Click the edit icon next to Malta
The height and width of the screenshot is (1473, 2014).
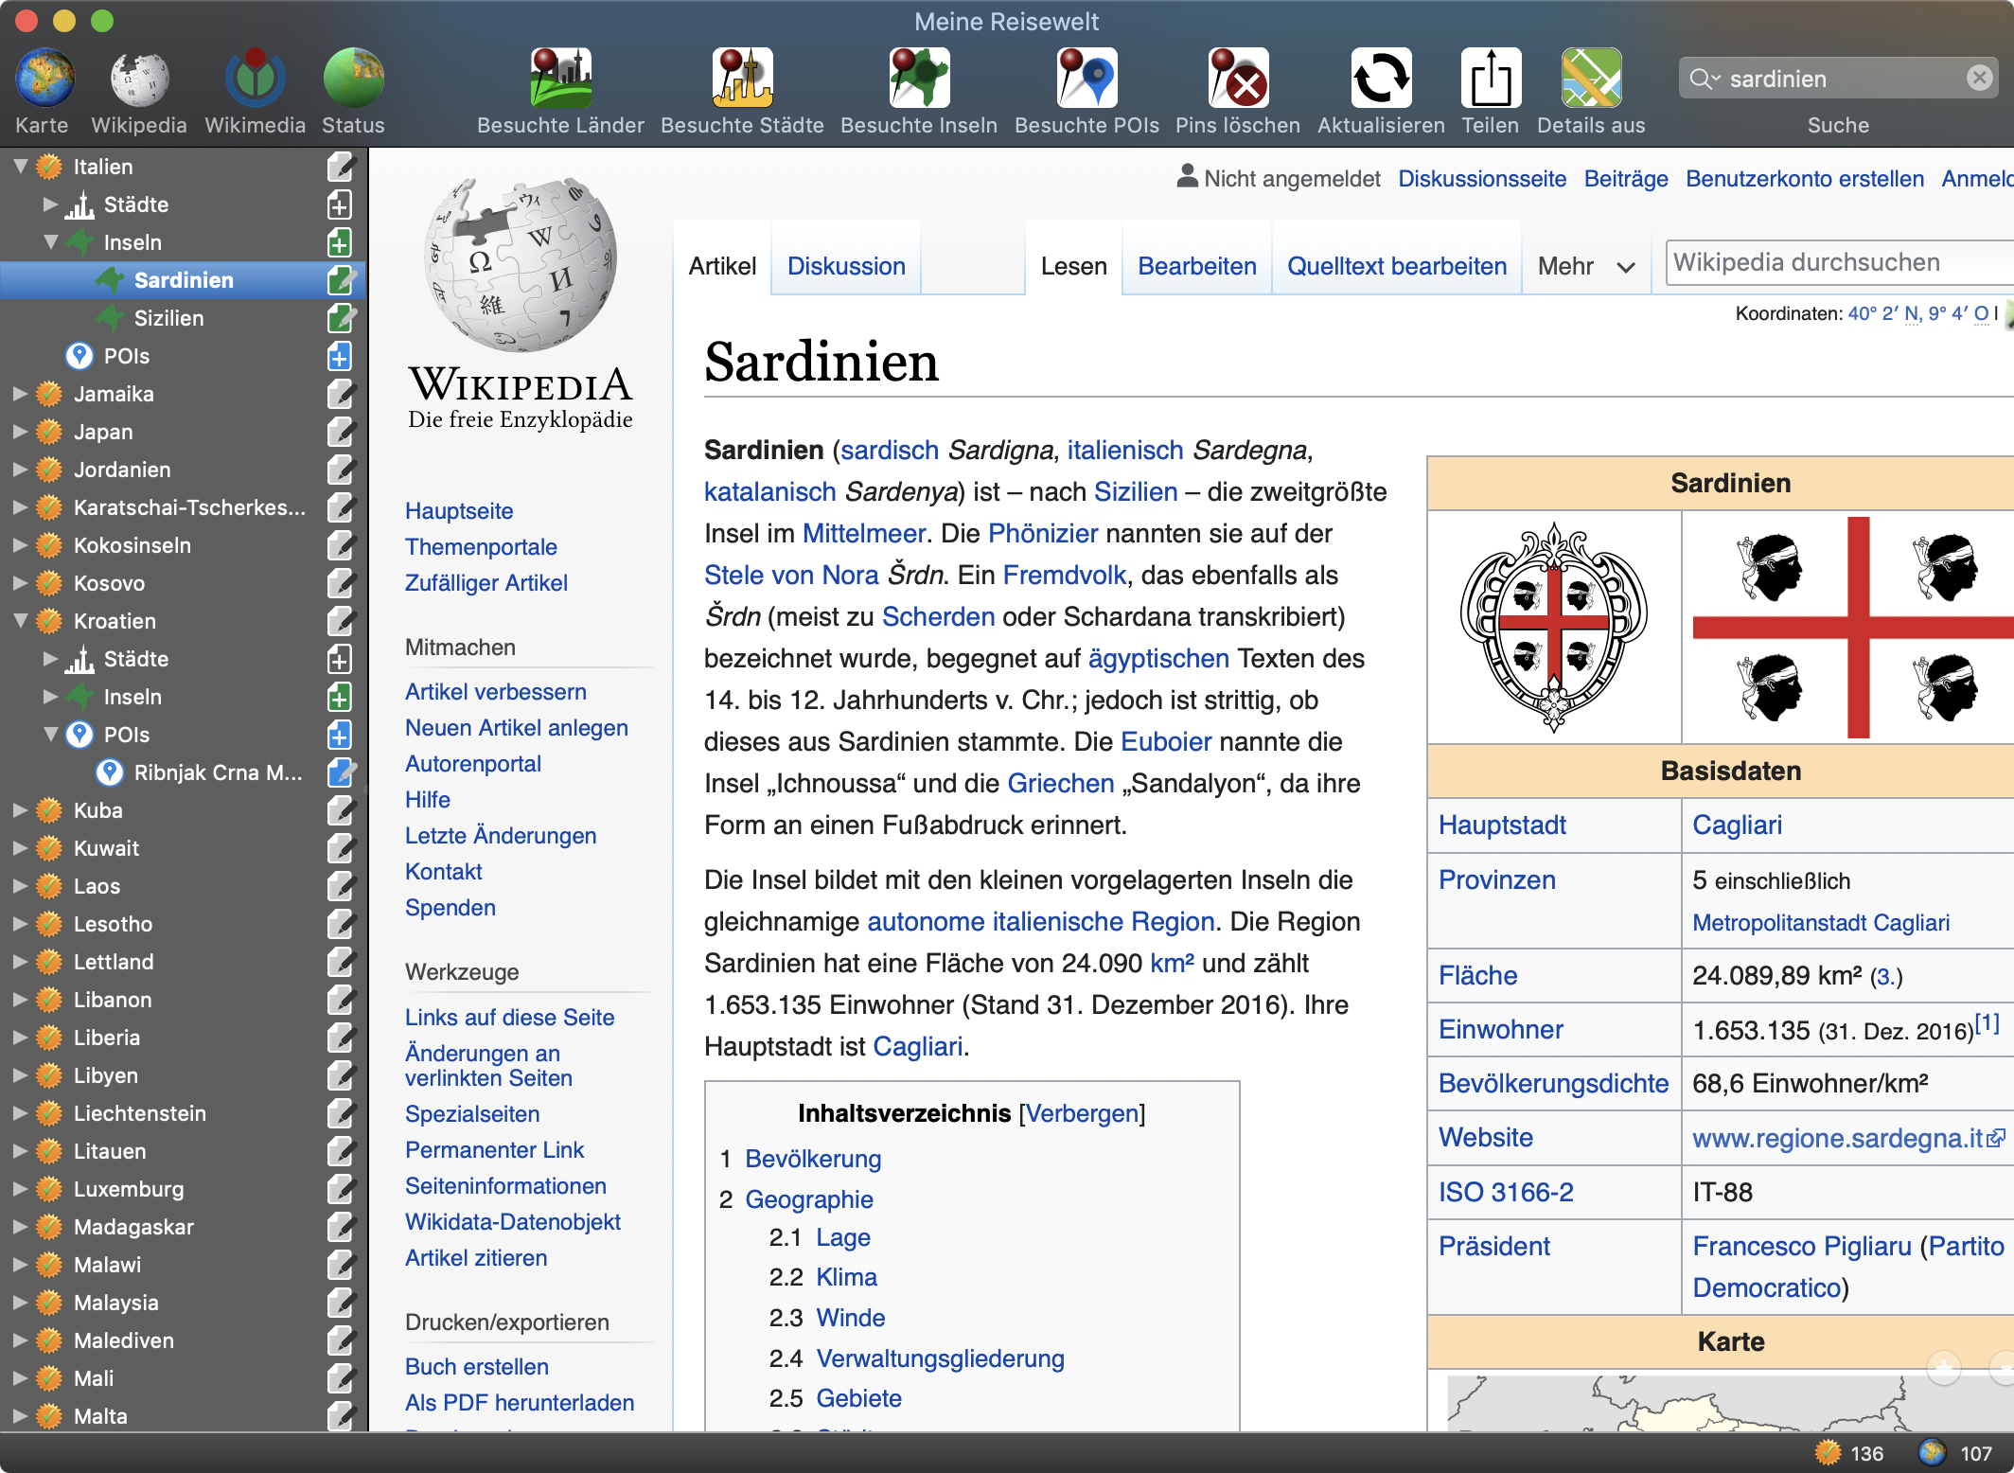tap(340, 1417)
